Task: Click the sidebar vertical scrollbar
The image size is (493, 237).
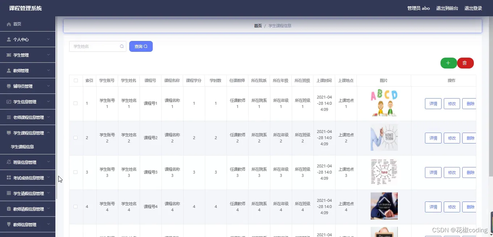Action: (56, 108)
